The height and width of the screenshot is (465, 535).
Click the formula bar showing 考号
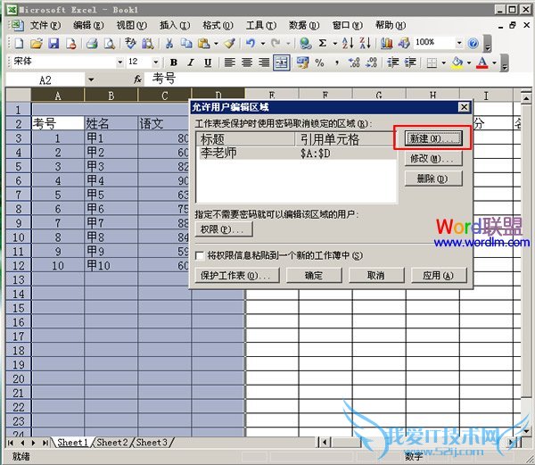(338, 79)
